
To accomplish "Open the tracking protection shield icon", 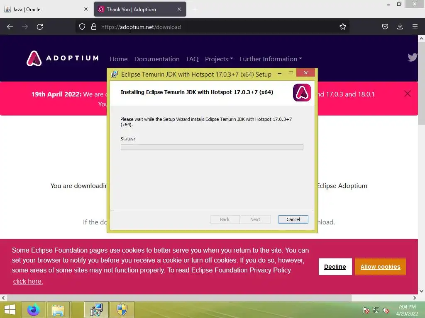I will [x=82, y=27].
